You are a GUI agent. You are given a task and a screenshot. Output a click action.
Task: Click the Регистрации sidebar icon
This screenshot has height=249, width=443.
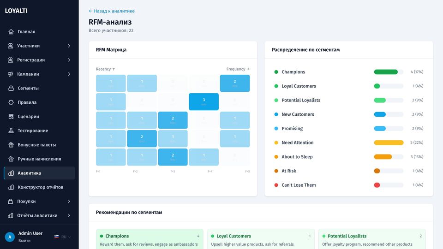11,60
